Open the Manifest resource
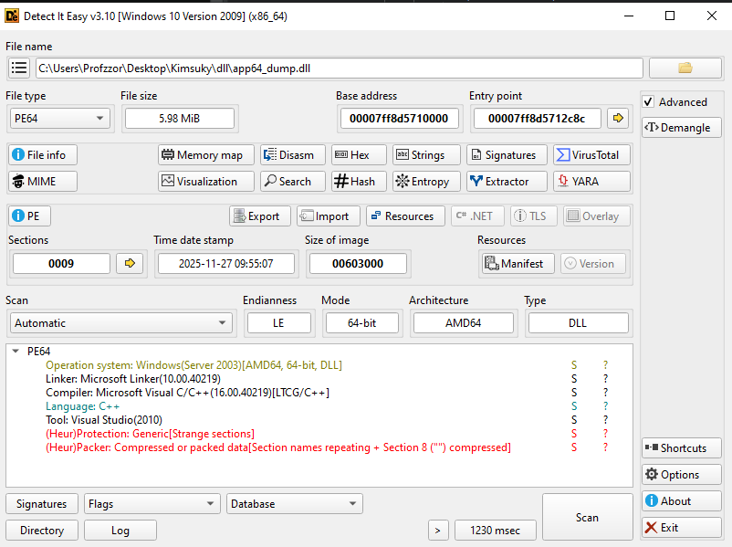This screenshot has height=547, width=732. [517, 263]
